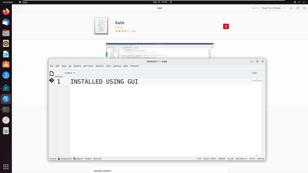Open Firefox from the dock
Screen dimensions: 308x173
(6, 12)
